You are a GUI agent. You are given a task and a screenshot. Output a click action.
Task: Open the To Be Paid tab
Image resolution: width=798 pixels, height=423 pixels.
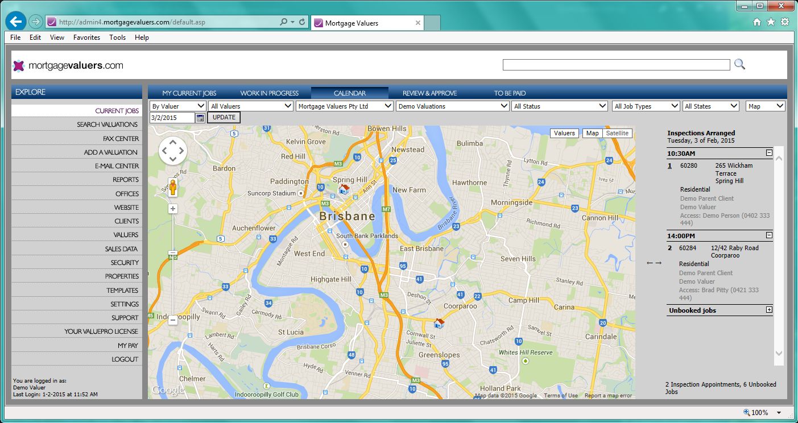510,93
